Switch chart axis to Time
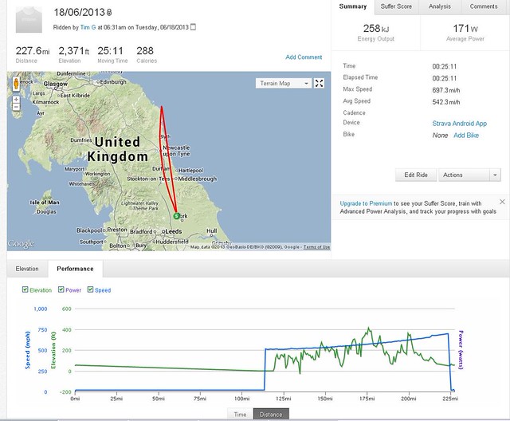The image size is (510, 421). 239,414
